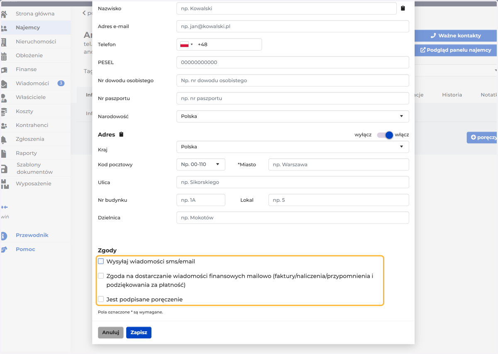This screenshot has width=498, height=354.
Task: Check Wysyłaj wiadomości sms/email
Action: [101, 261]
